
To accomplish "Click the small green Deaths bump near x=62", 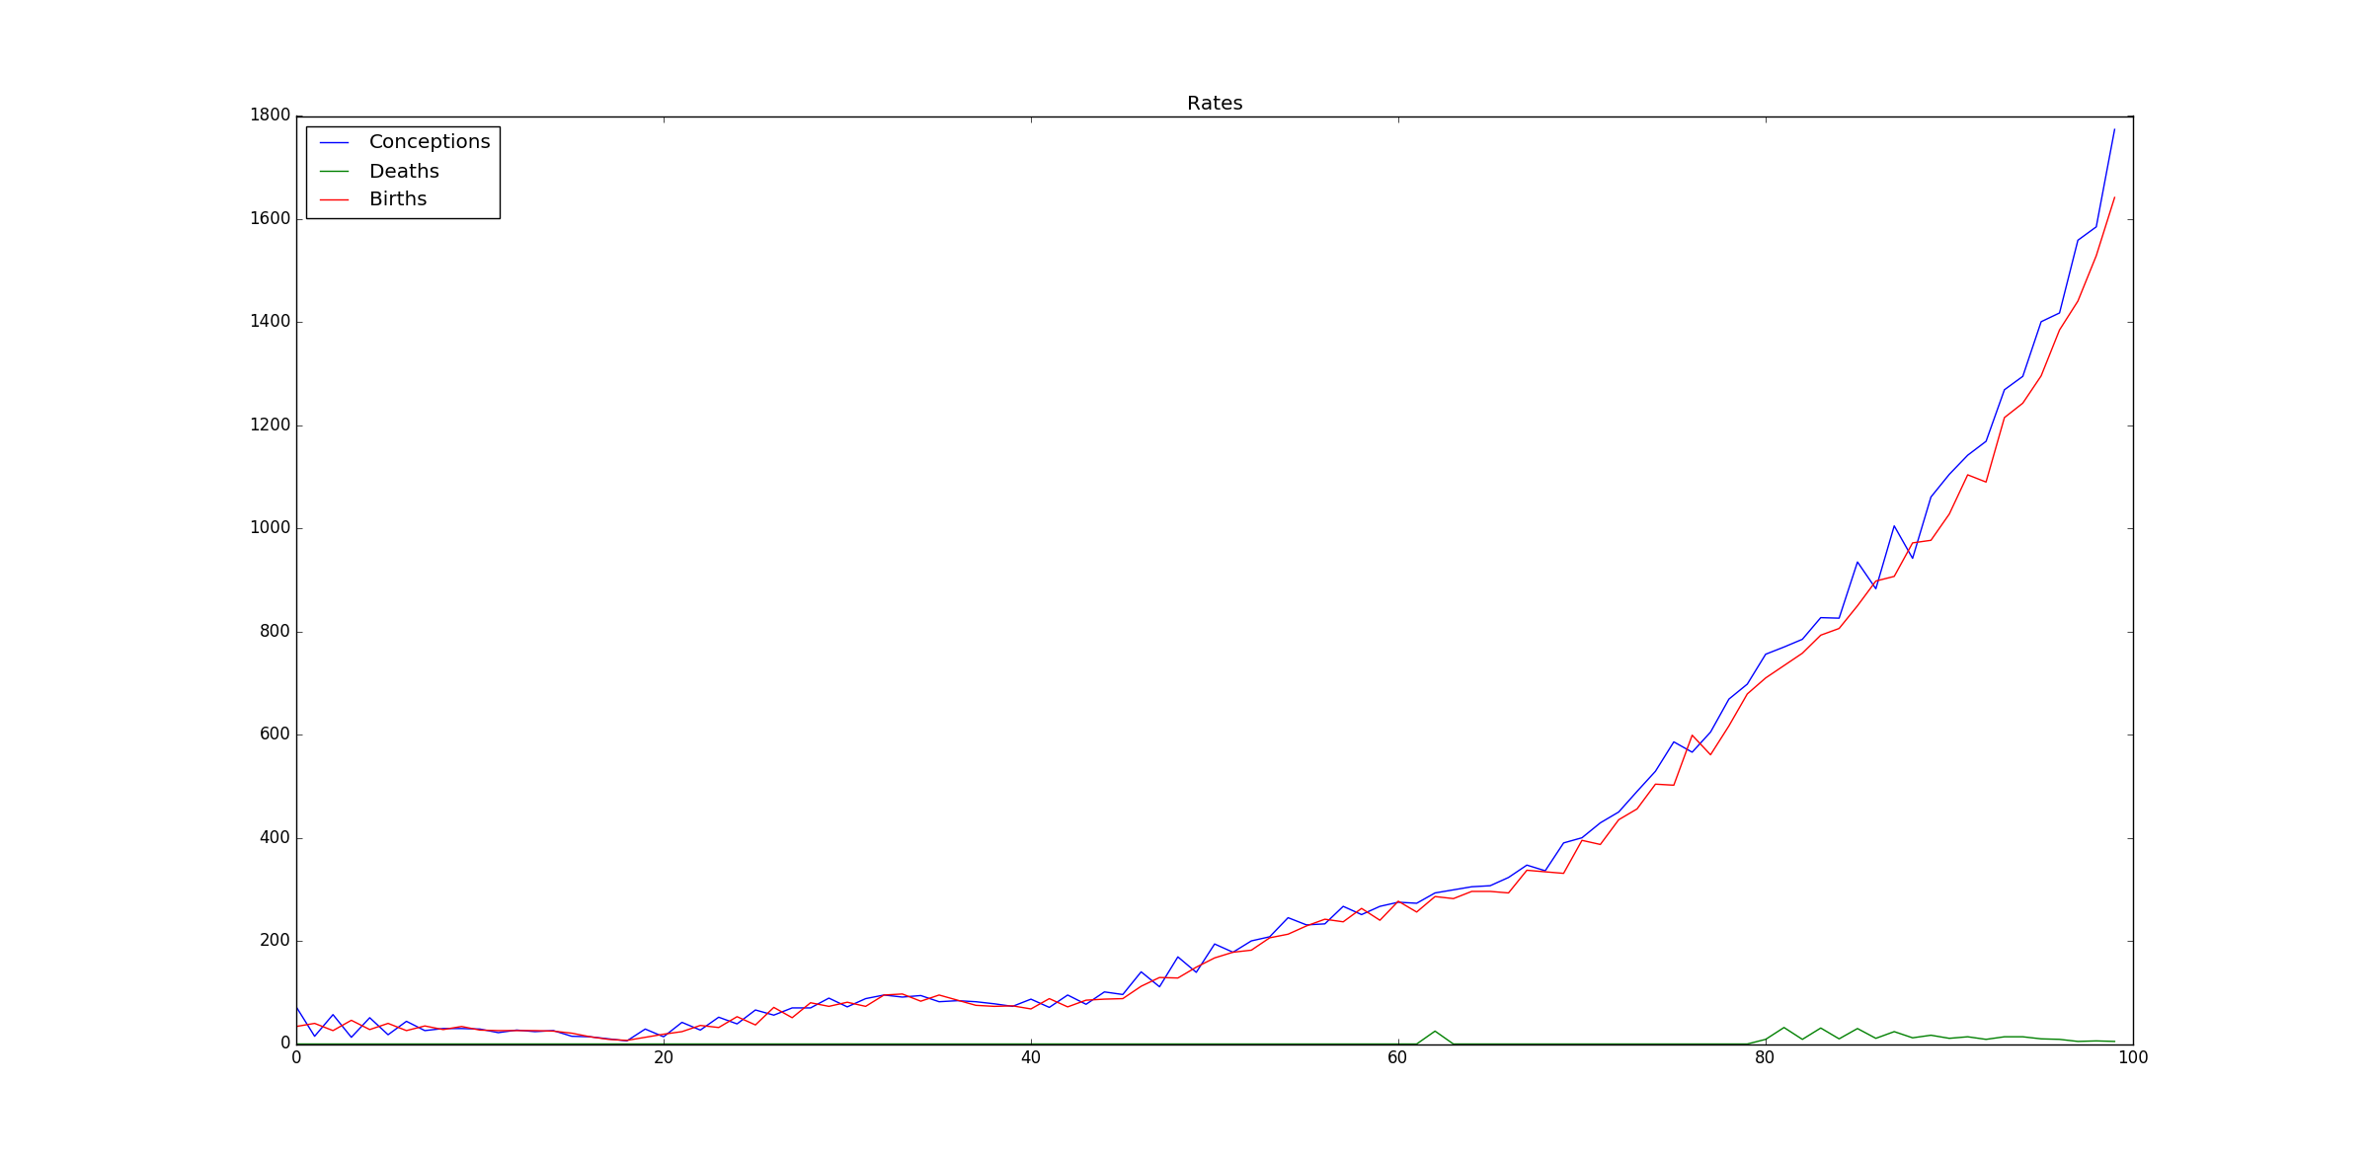I will [x=1435, y=1032].
